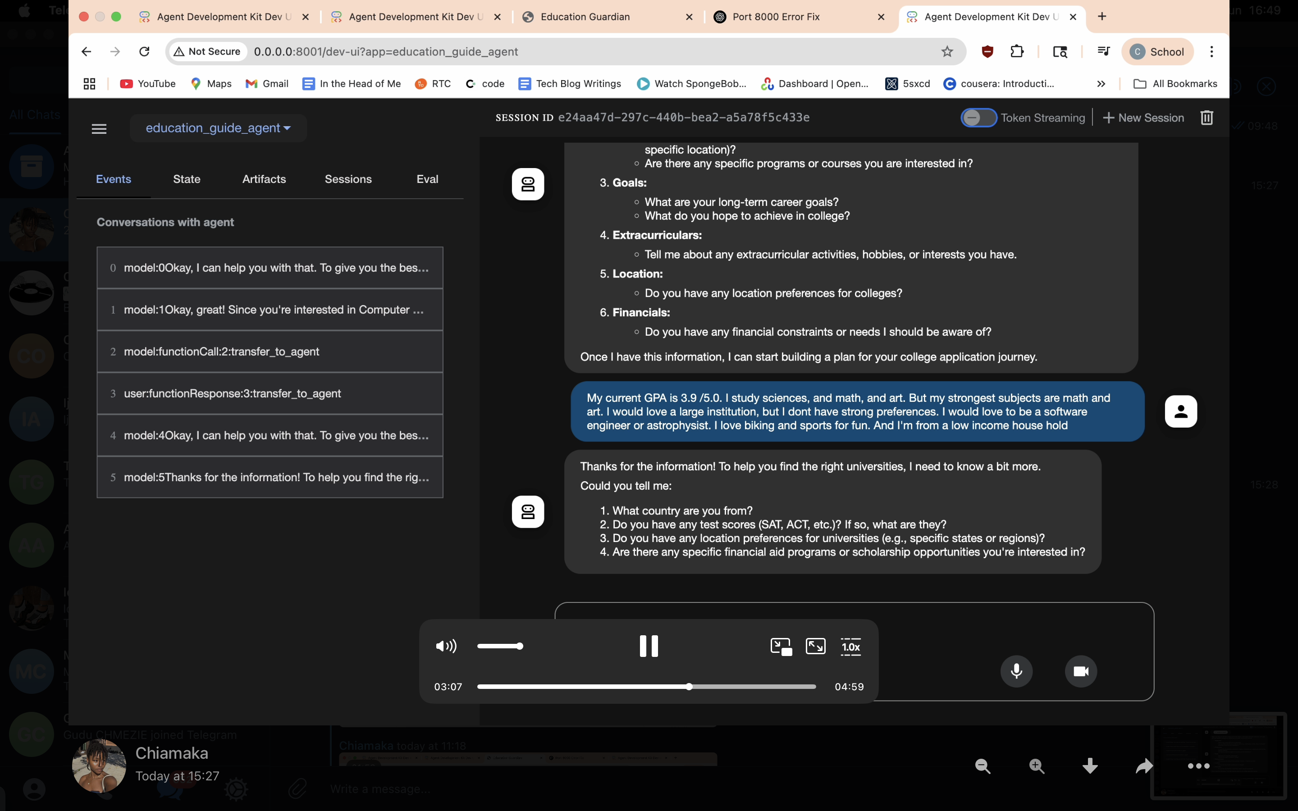This screenshot has height=811, width=1298.
Task: Start a New Session
Action: tap(1143, 118)
